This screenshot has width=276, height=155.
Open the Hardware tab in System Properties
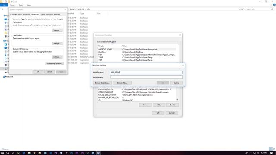click(27, 15)
